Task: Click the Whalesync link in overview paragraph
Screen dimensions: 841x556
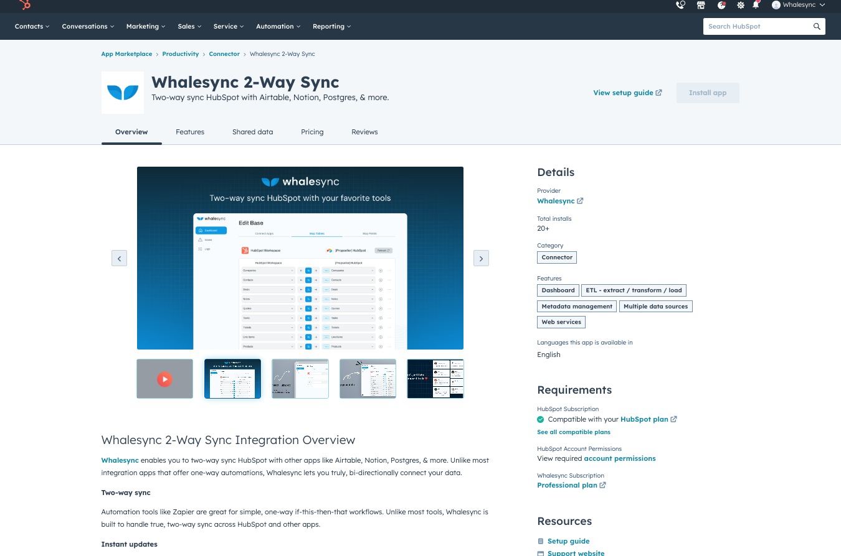Action: click(x=120, y=460)
